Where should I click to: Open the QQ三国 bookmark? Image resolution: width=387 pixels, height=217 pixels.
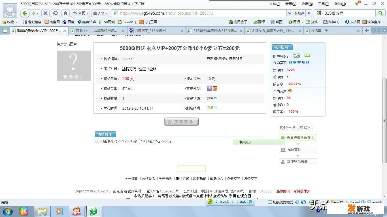coord(148,22)
